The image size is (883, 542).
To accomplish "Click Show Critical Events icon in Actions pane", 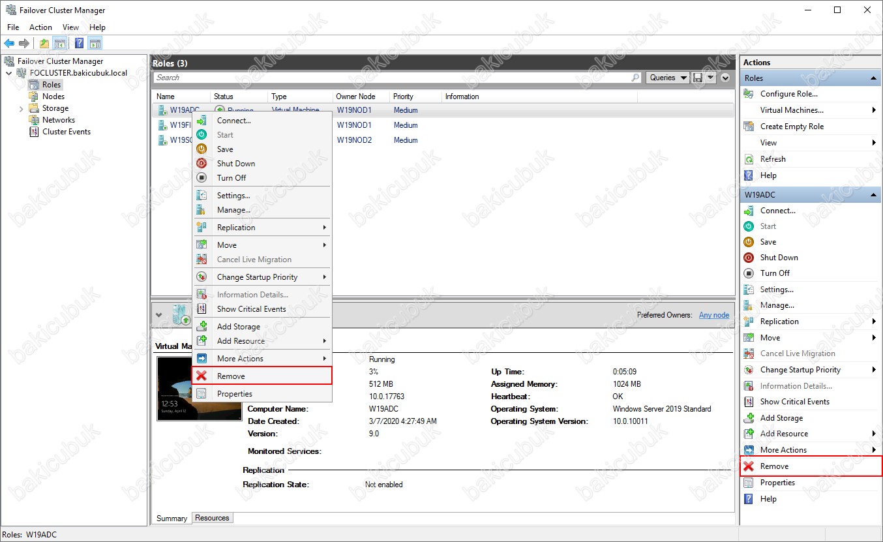I will click(749, 402).
